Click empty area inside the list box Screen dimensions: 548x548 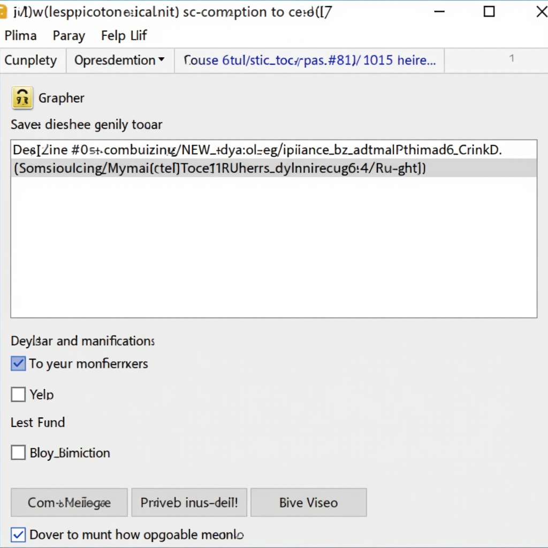tap(273, 246)
